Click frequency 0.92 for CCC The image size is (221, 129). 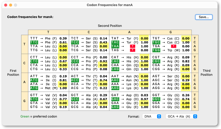(x=103, y=61)
